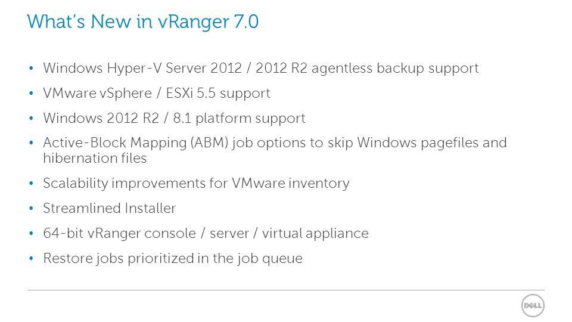Image resolution: width=572 pixels, height=322 pixels.
Task: Click the Streamlined Installer bullet text
Action: click(x=110, y=208)
